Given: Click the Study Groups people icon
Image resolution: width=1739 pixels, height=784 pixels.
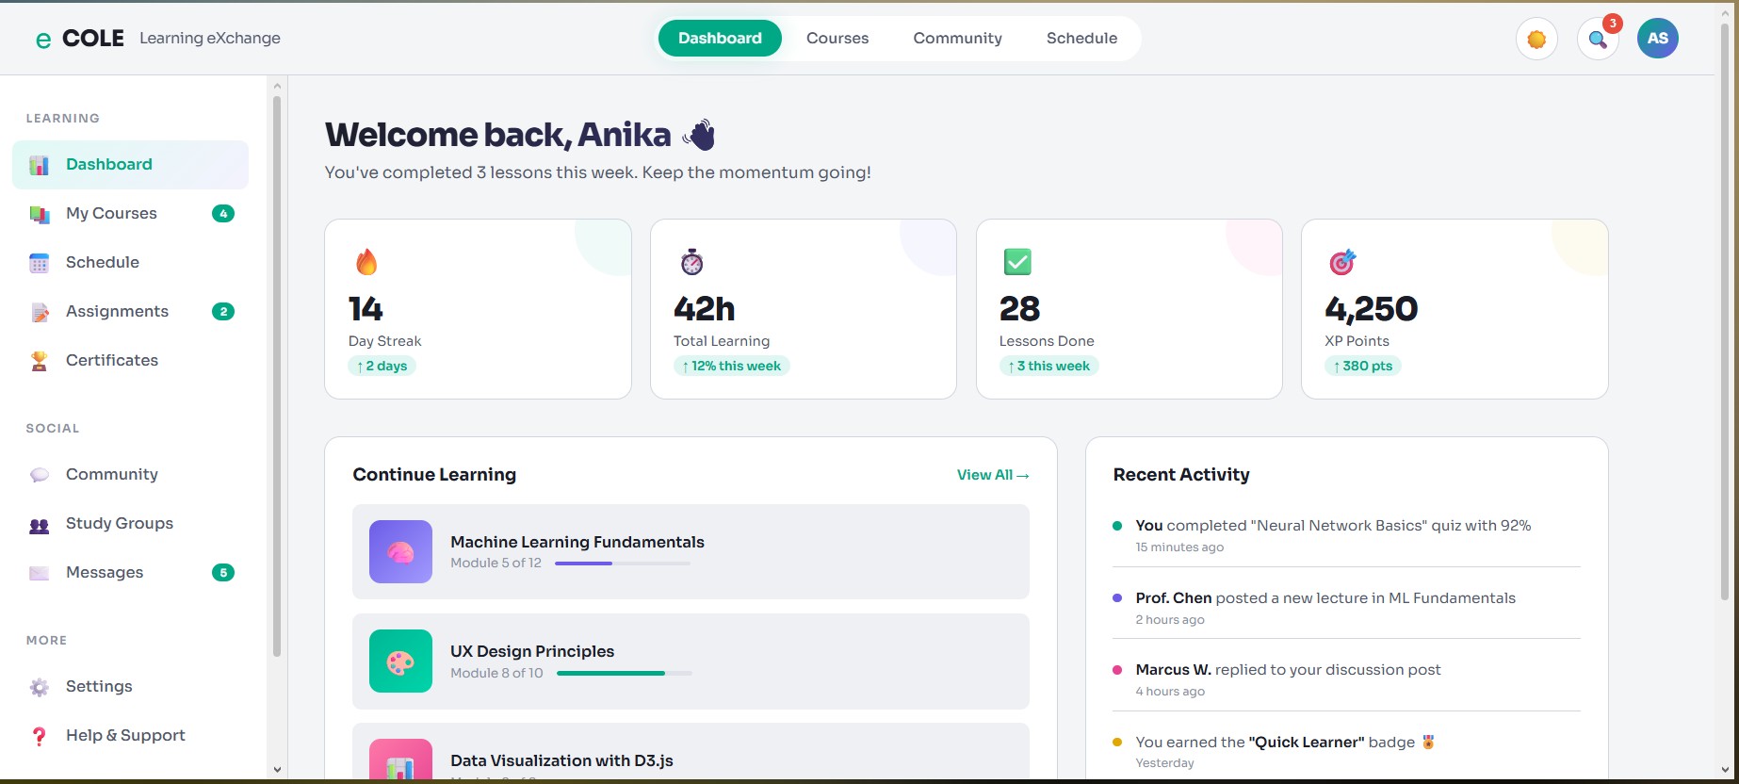Looking at the screenshot, I should (x=39, y=524).
